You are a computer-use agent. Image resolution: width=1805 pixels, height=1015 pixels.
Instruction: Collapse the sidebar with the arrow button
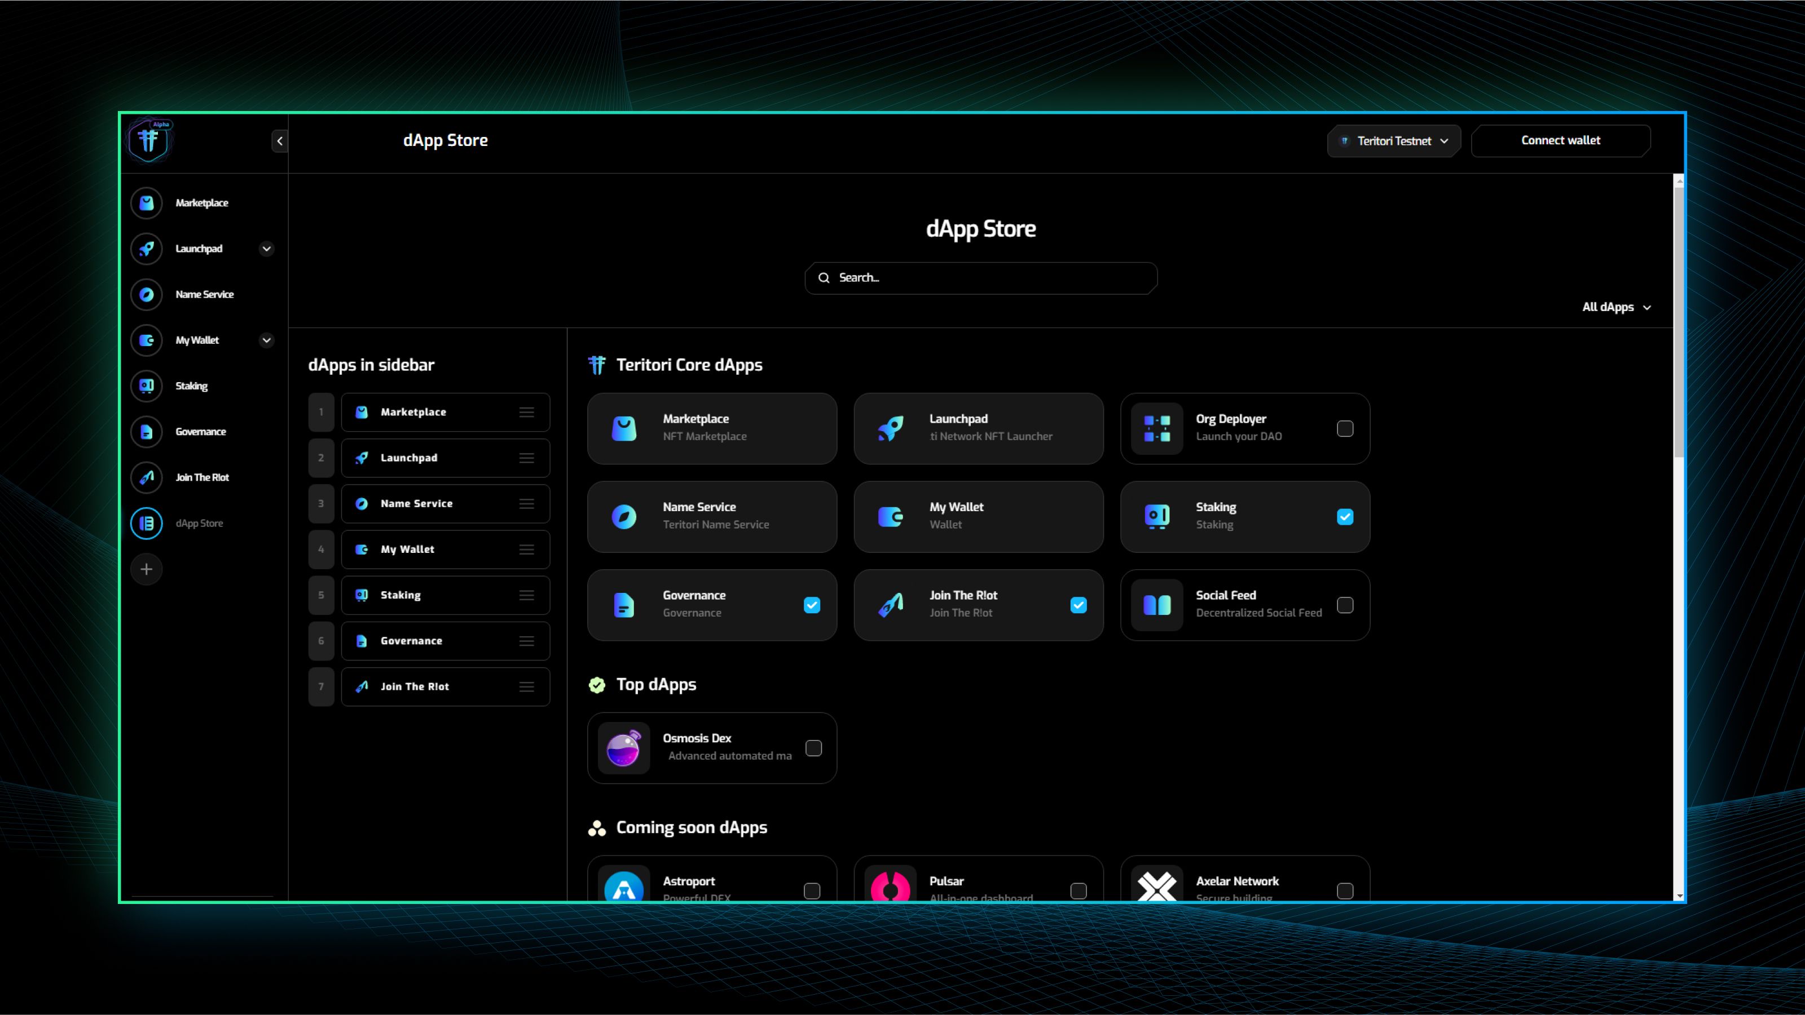tap(280, 141)
